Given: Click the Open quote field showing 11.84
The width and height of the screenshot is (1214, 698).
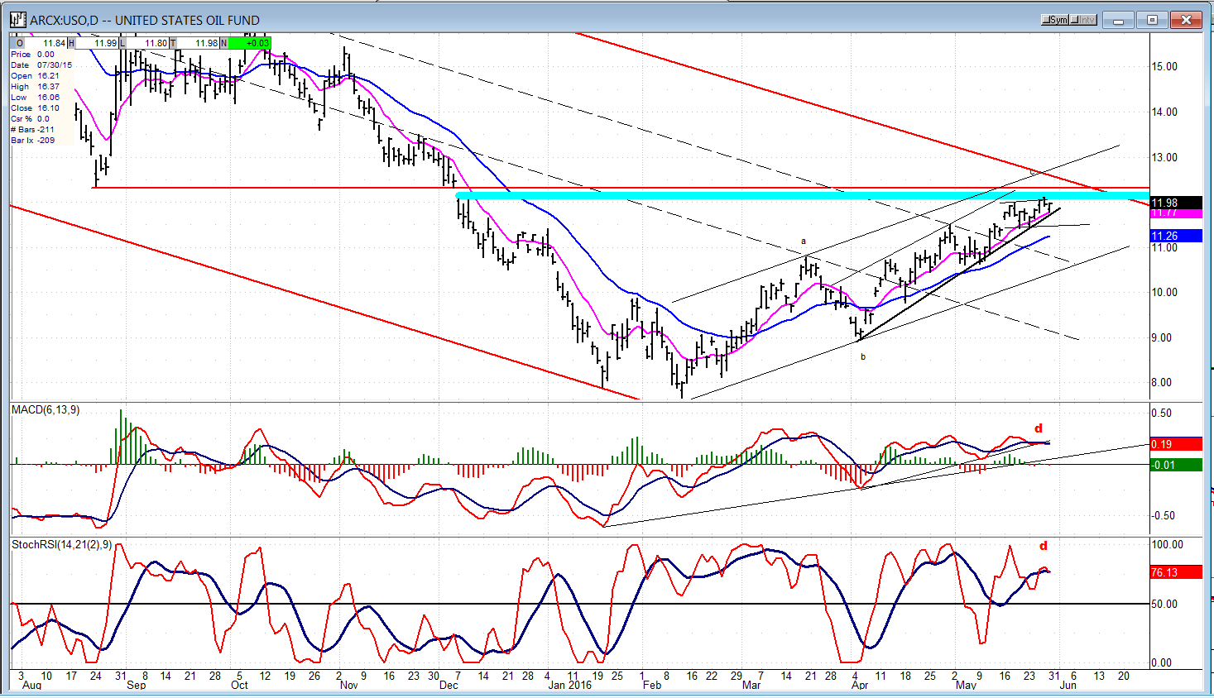Looking at the screenshot, I should click(47, 43).
